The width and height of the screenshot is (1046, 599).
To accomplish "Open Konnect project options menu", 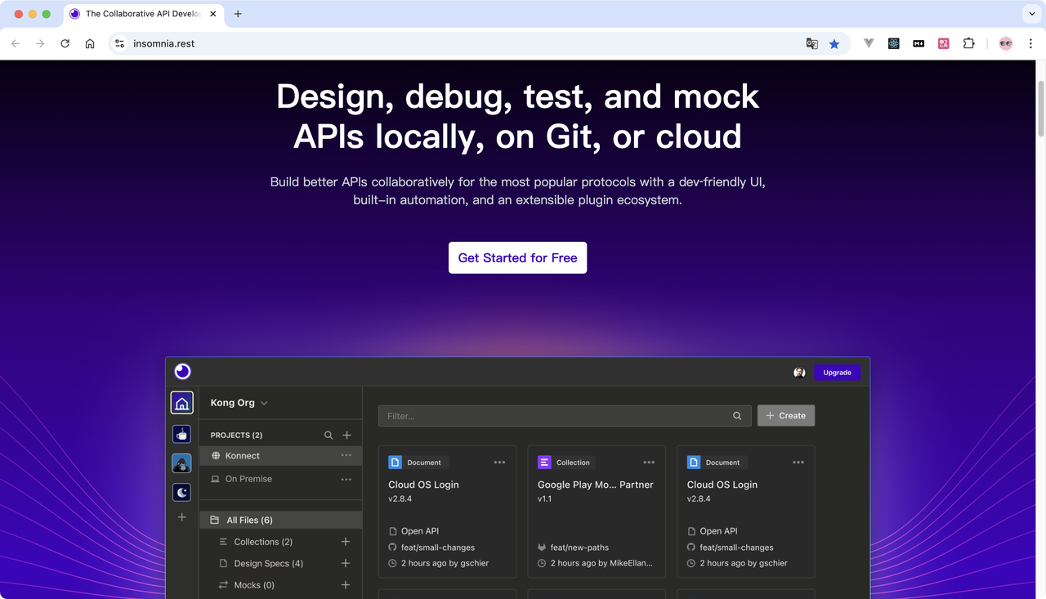I will (x=346, y=455).
